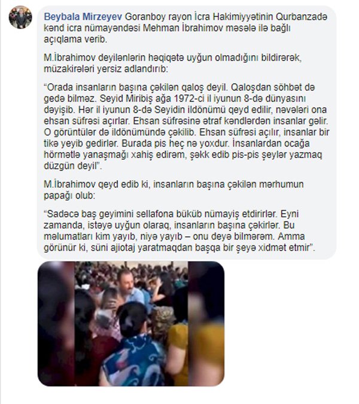Click the text 'müzakirələri yersiz adlandırıb:'
Image resolution: width=359 pixels, height=404 pixels.
[x=106, y=69]
